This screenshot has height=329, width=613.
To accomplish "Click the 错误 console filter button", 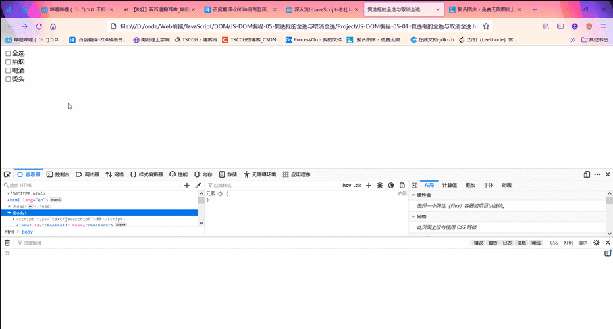I will [x=479, y=243].
